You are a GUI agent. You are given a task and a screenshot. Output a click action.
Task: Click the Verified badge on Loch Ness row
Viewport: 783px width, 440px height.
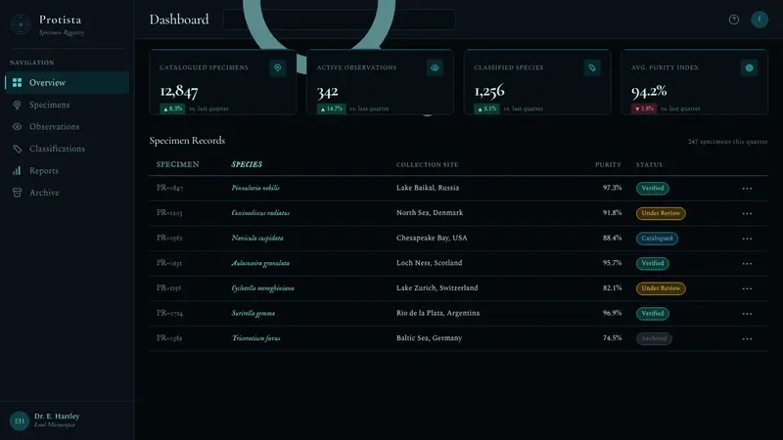pos(652,263)
